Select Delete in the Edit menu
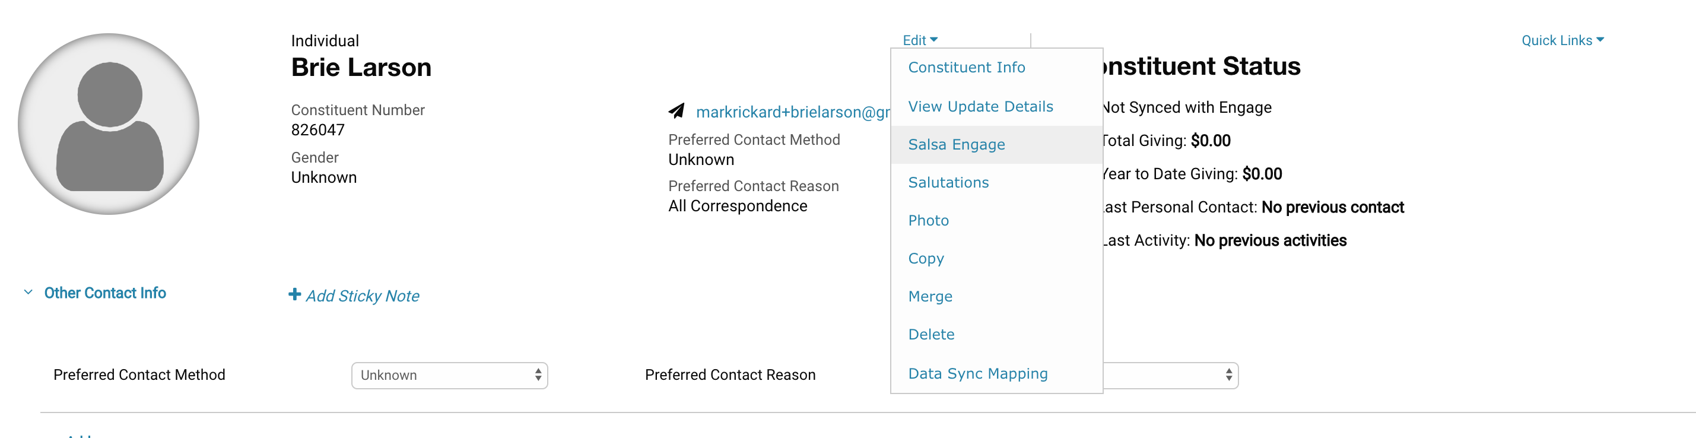 click(x=930, y=335)
